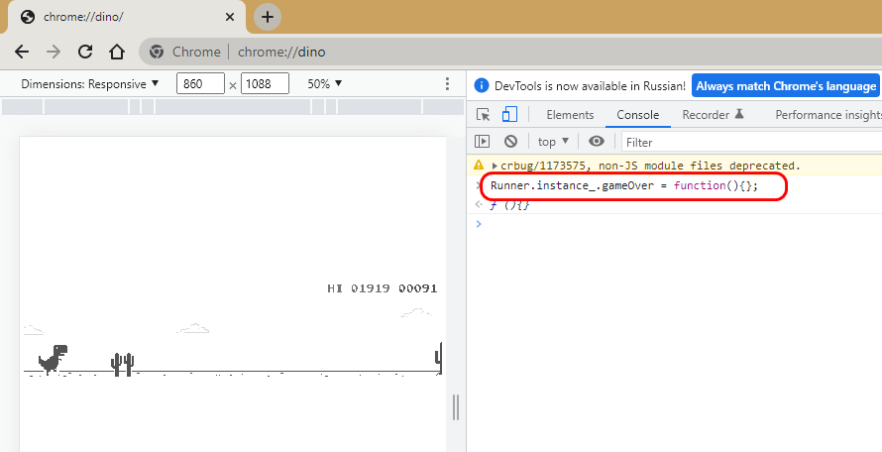Click the HI 01919 00091 score display
882x452 pixels.
(x=383, y=288)
